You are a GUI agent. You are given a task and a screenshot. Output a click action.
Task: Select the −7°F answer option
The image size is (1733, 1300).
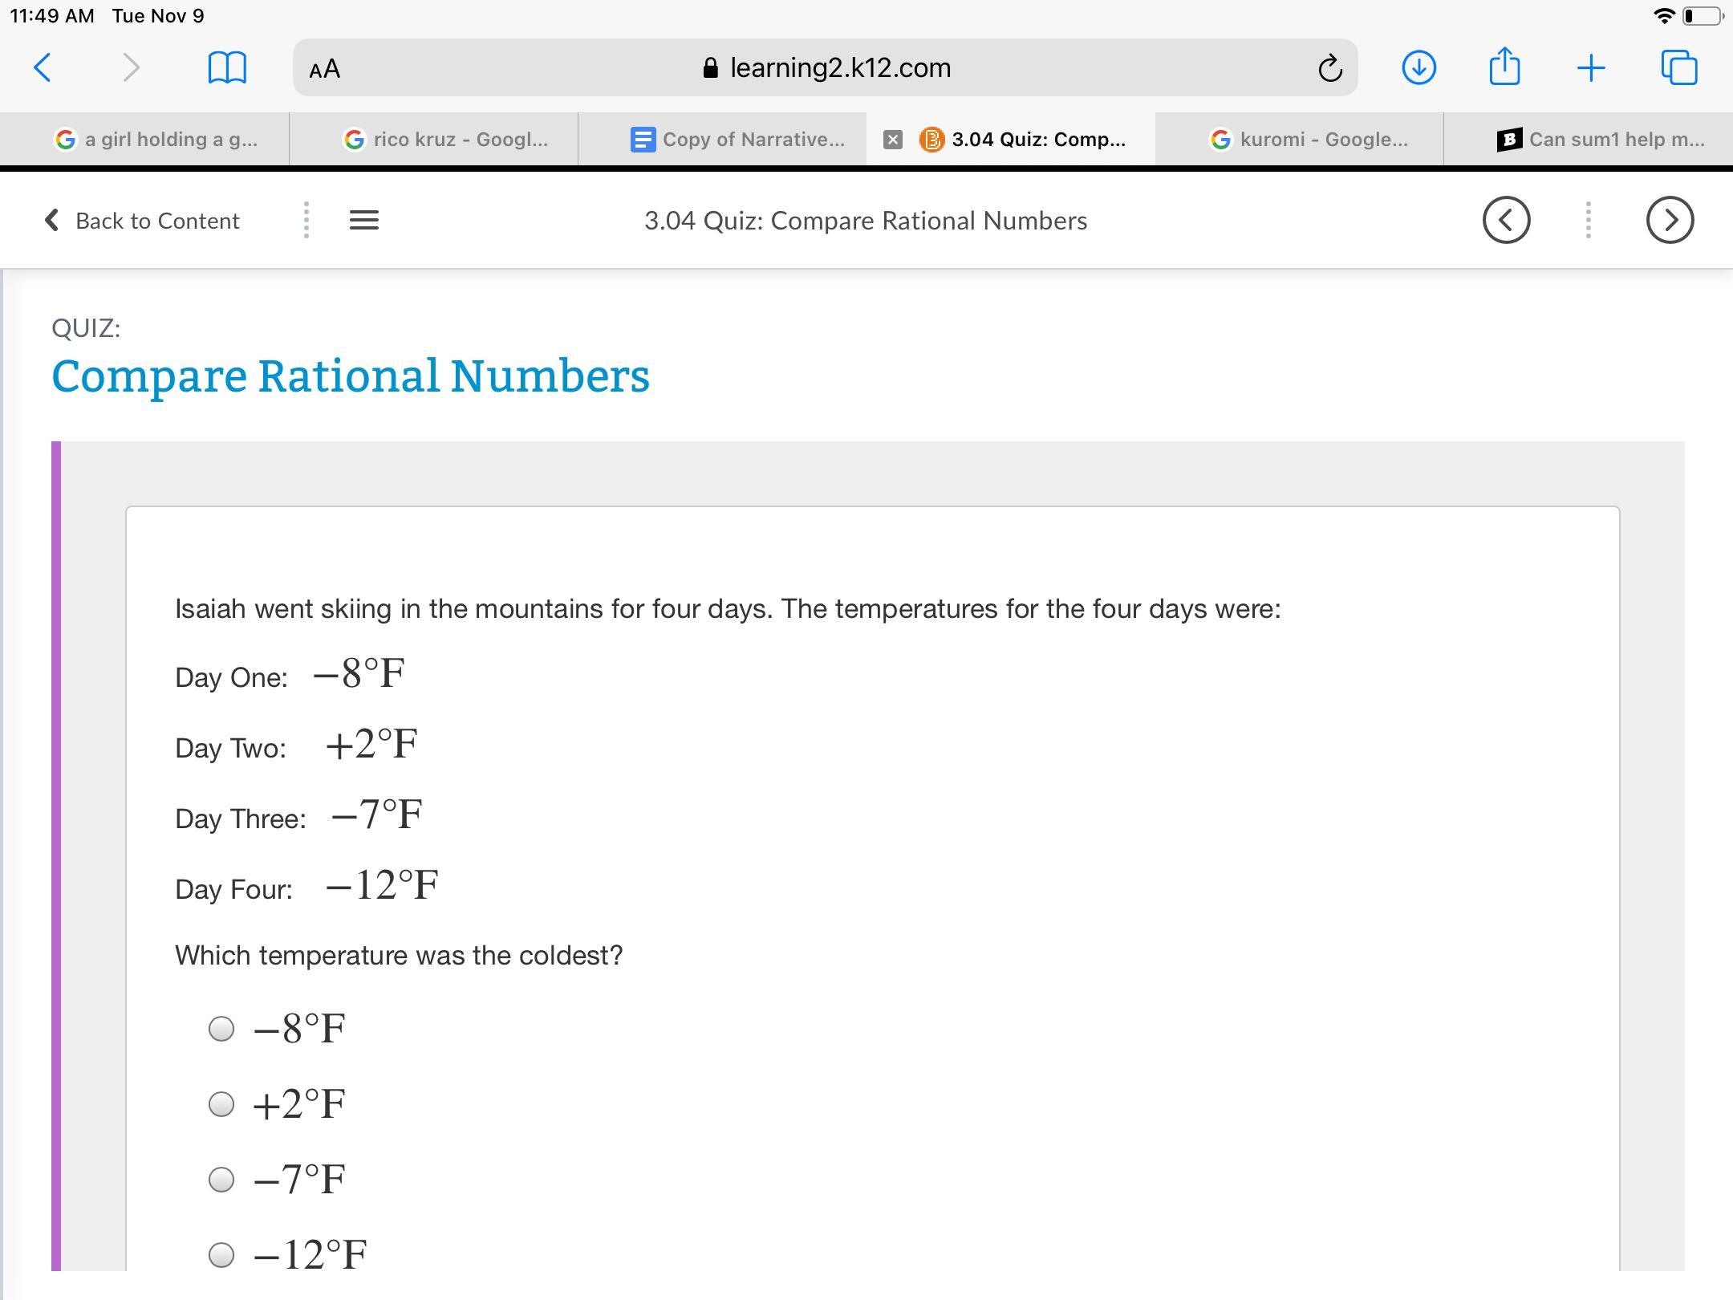[221, 1180]
